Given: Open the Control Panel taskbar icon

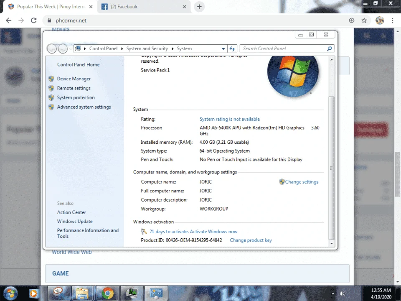Looking at the screenshot, I should 156,293.
